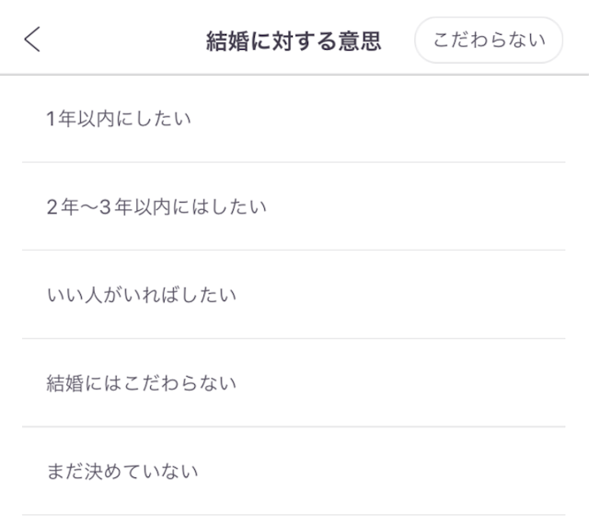Return to the previous screen via top-left arrow

point(33,40)
